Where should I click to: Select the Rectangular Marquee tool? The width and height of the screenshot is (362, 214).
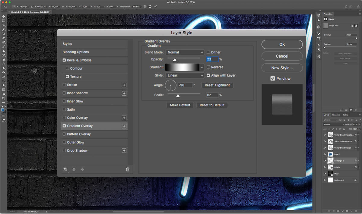coord(4,21)
